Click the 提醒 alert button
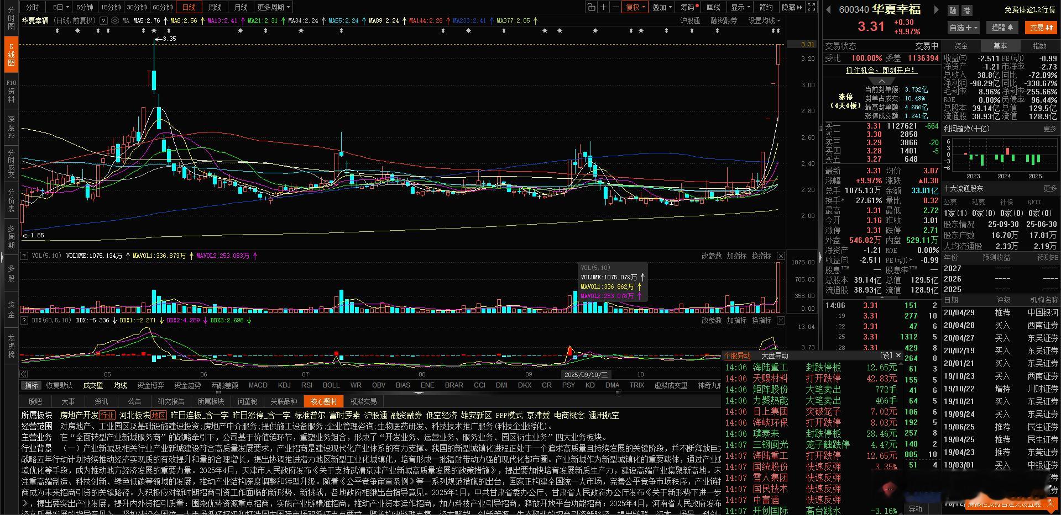This screenshot has height=515, width=1061. [1002, 28]
